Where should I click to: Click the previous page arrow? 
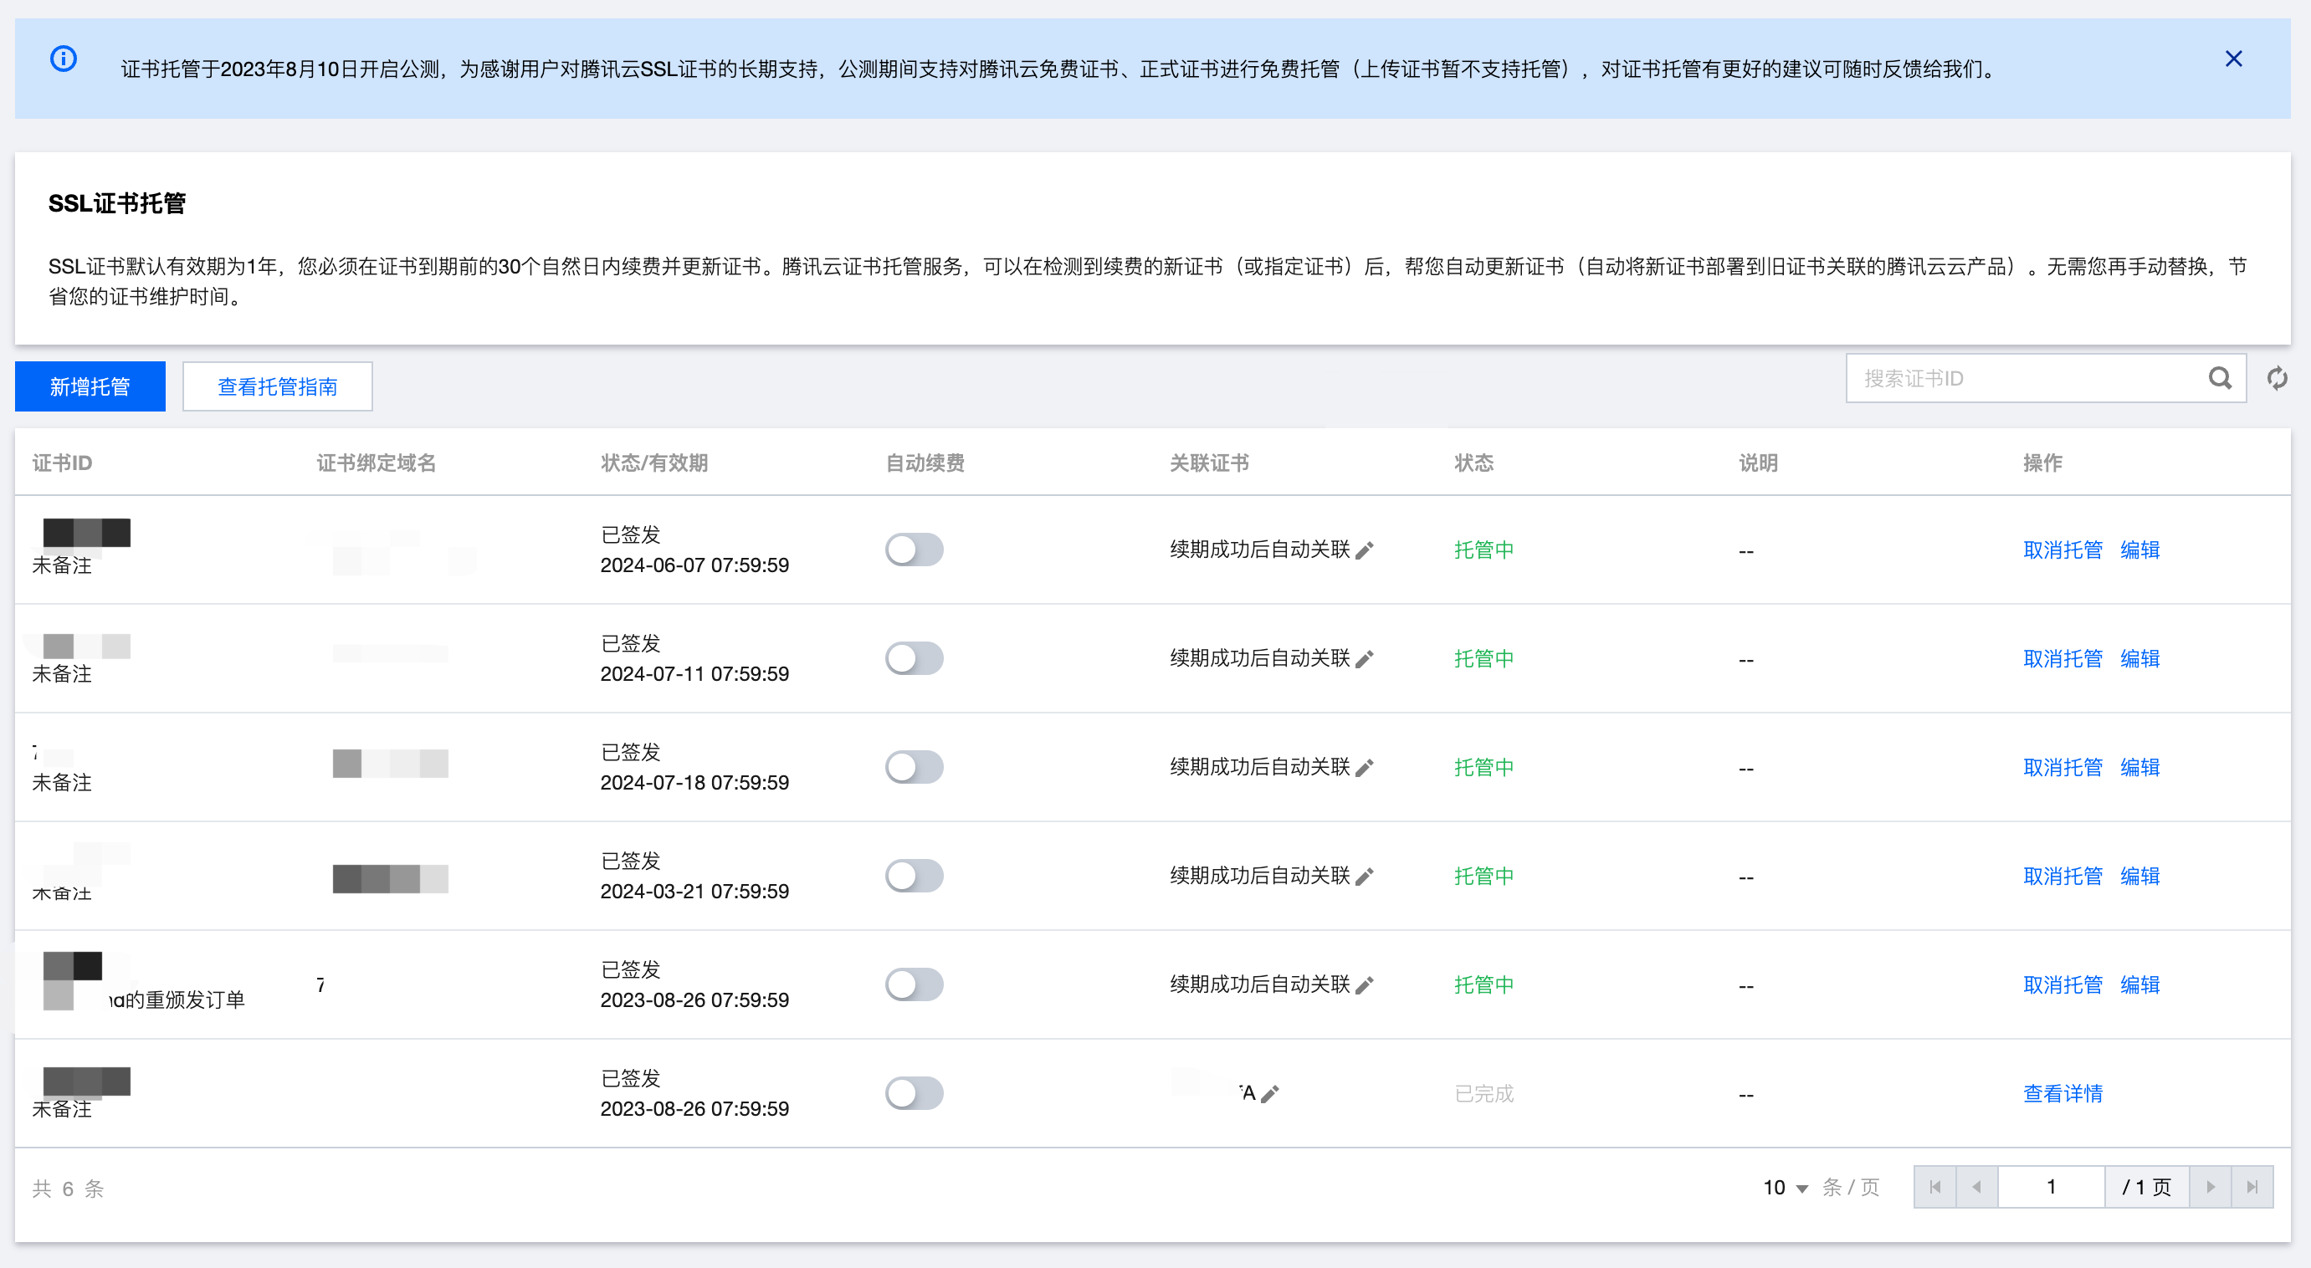(x=1976, y=1188)
